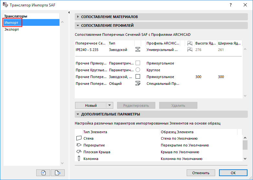253x180 pixels.
Task: Click the Стена wall element icon
Action: (x=79, y=138)
